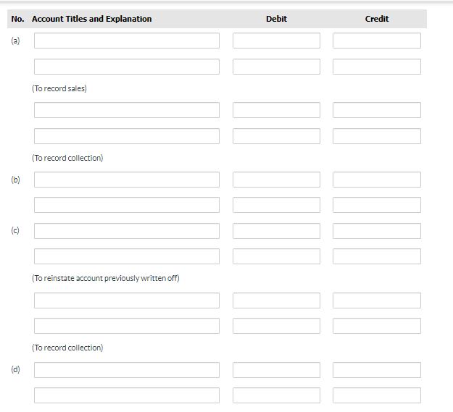Click credit field just above 'To record sales'
Viewport: 453px width, 412px height.
[376, 67]
